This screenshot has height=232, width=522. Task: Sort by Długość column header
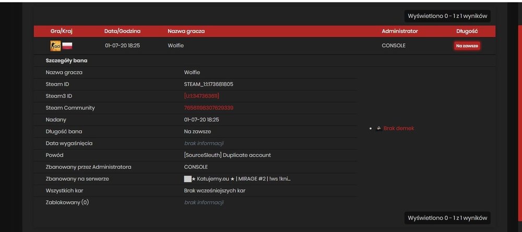pyautogui.click(x=467, y=31)
